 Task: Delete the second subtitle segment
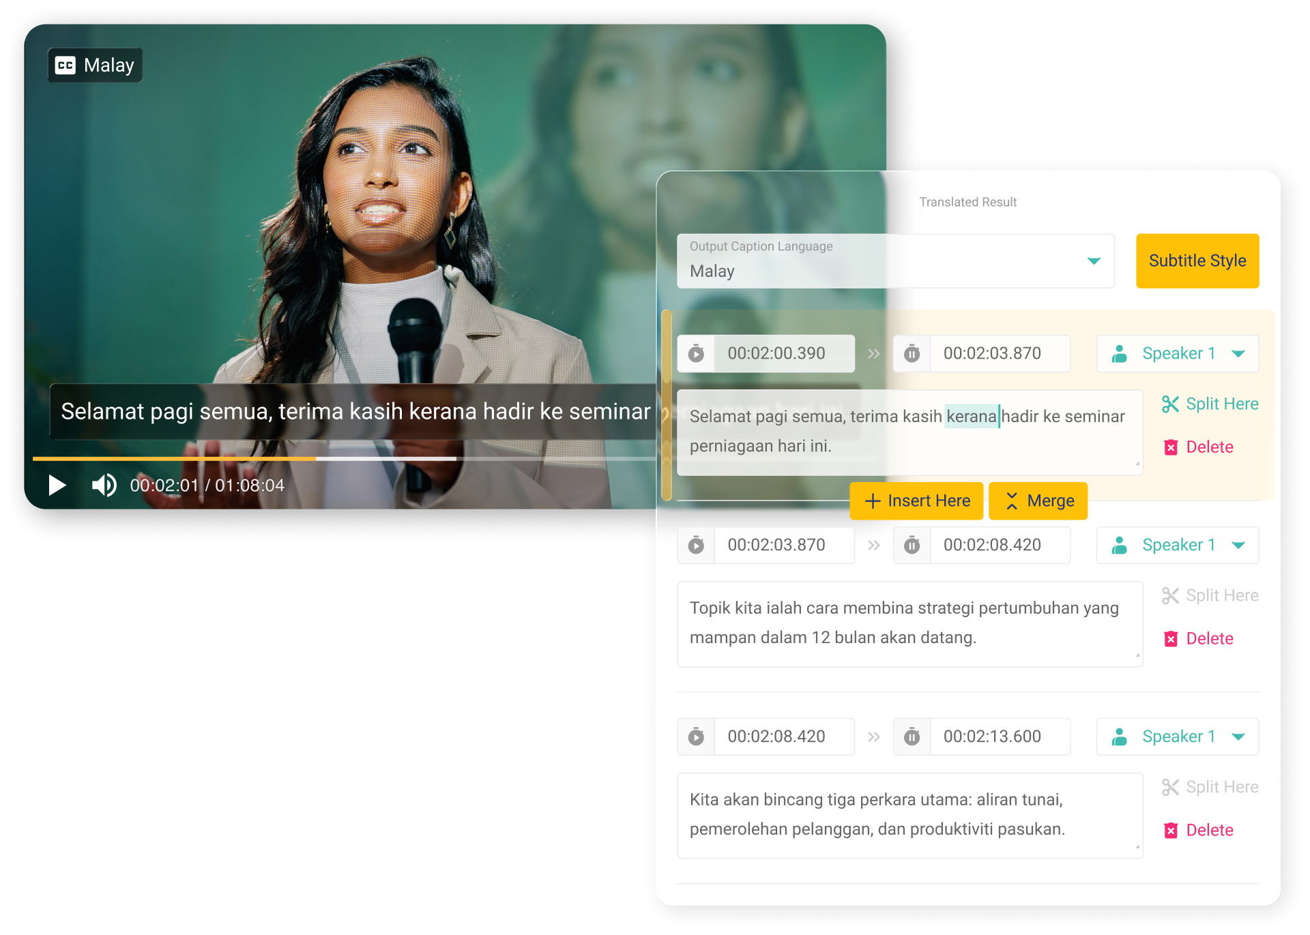[x=1199, y=638]
